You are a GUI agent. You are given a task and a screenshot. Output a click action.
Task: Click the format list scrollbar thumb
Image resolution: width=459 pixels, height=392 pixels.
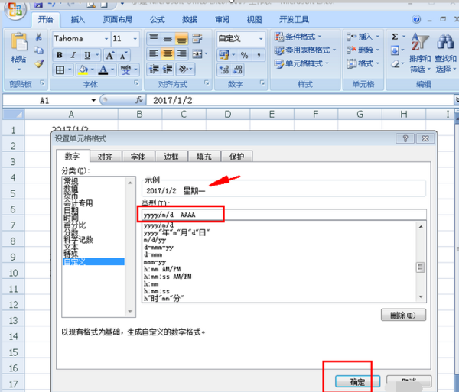[421, 267]
